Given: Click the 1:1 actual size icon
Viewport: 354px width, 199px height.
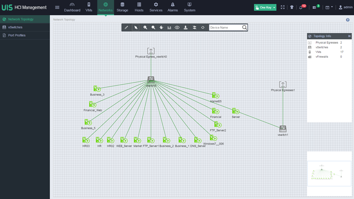Looking at the screenshot, I should (169, 28).
